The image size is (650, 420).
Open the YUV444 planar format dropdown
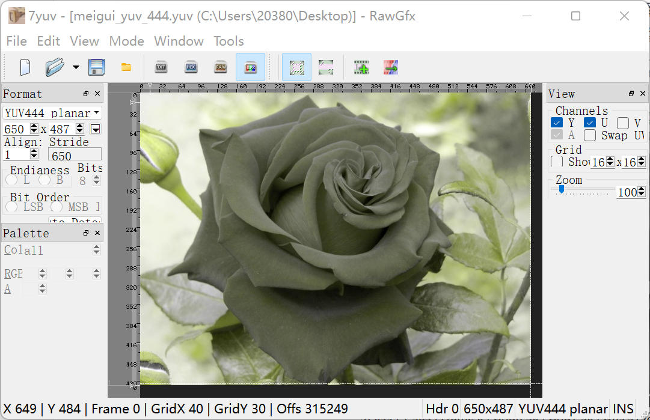point(52,112)
